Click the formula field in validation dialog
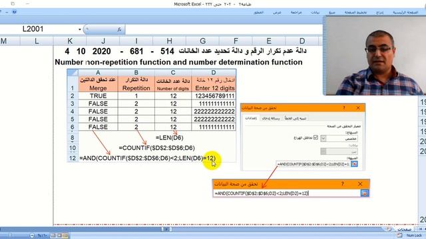The width and height of the screenshot is (426, 239). coord(314,164)
